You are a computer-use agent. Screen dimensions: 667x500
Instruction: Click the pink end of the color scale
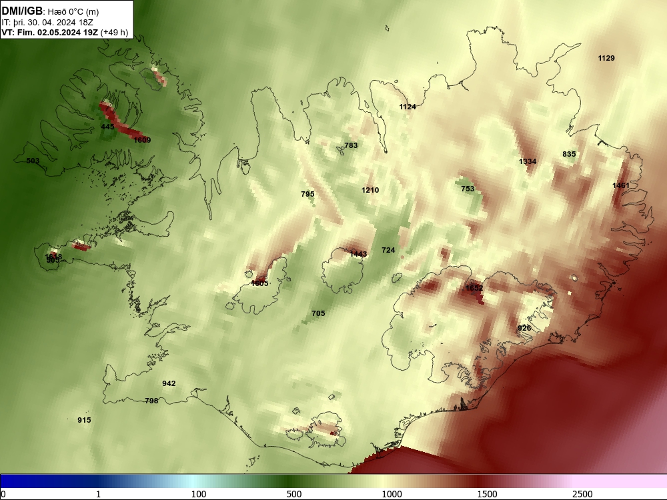[x=621, y=481]
